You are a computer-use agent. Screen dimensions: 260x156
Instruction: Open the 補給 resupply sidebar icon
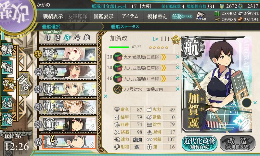pyautogui.click(x=7, y=67)
